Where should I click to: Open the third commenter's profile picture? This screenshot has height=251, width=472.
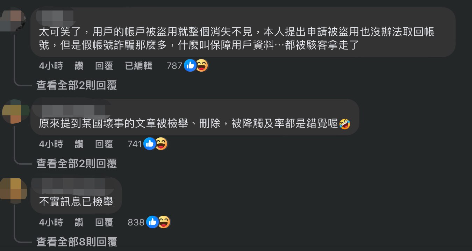pos(14,190)
